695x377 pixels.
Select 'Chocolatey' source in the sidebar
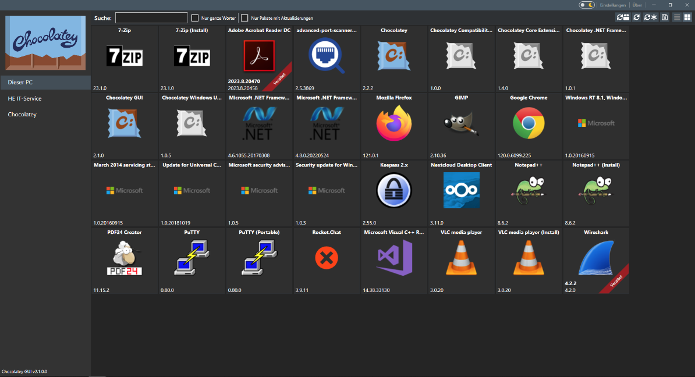click(x=45, y=115)
